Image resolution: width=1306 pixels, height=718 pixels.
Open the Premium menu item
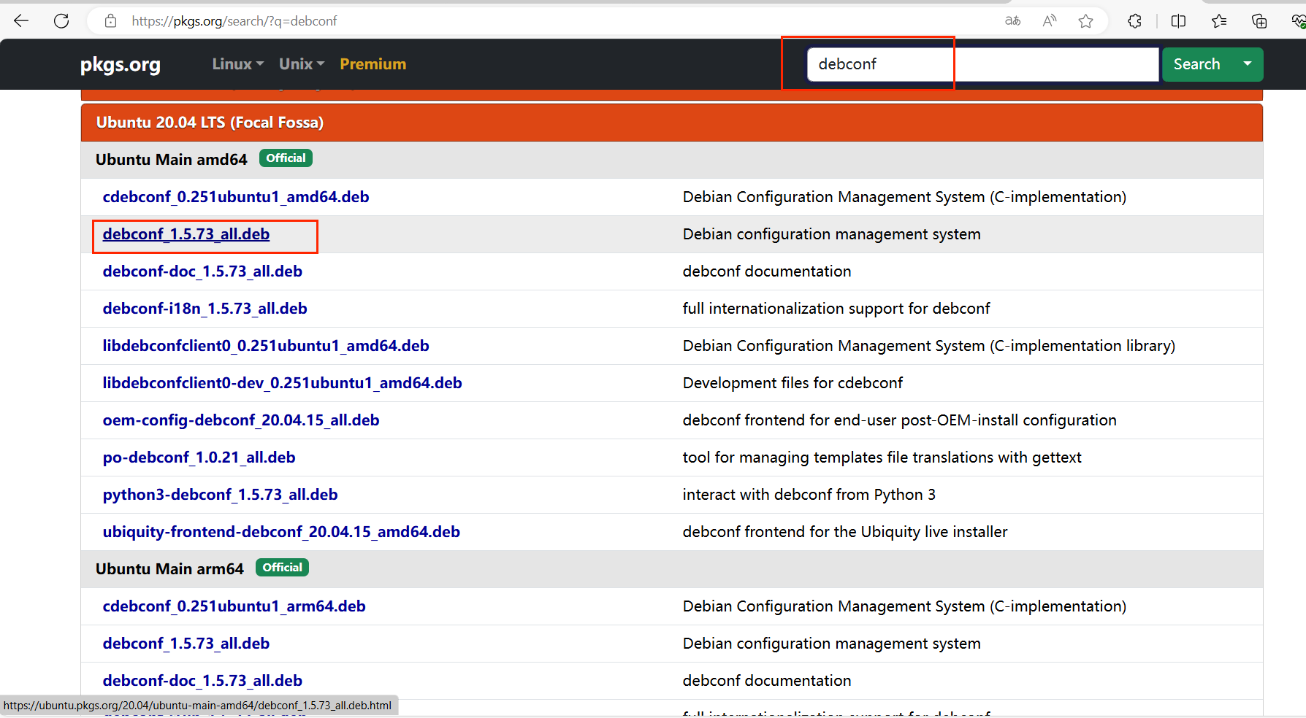(x=373, y=64)
